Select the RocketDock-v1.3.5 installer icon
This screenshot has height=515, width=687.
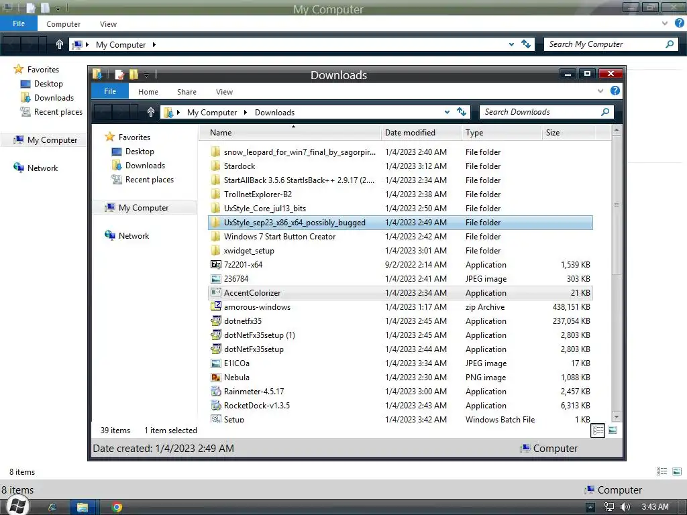pos(215,405)
